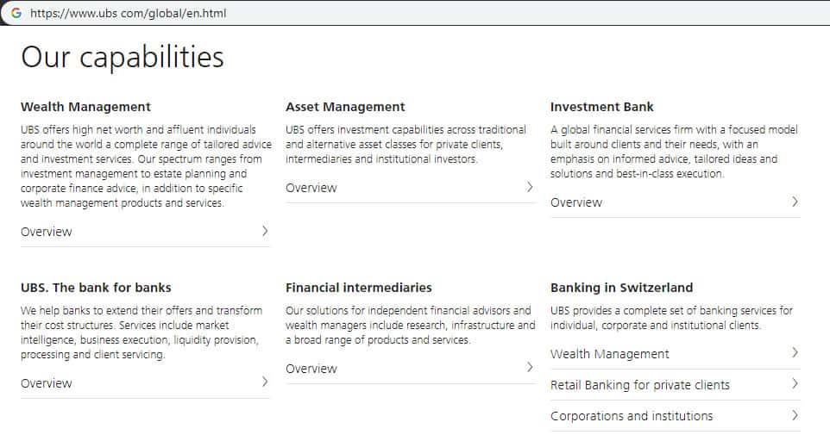830x441 pixels.
Task: Click the Our capabilities page heading
Action: coord(123,58)
